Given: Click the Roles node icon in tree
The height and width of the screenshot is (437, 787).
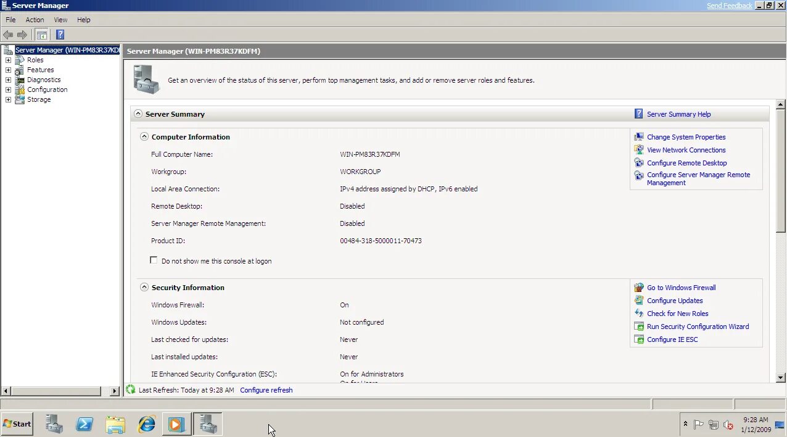Looking at the screenshot, I should tap(20, 60).
